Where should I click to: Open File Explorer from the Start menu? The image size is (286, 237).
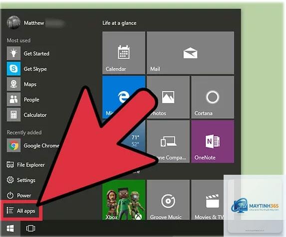pyautogui.click(x=25, y=165)
